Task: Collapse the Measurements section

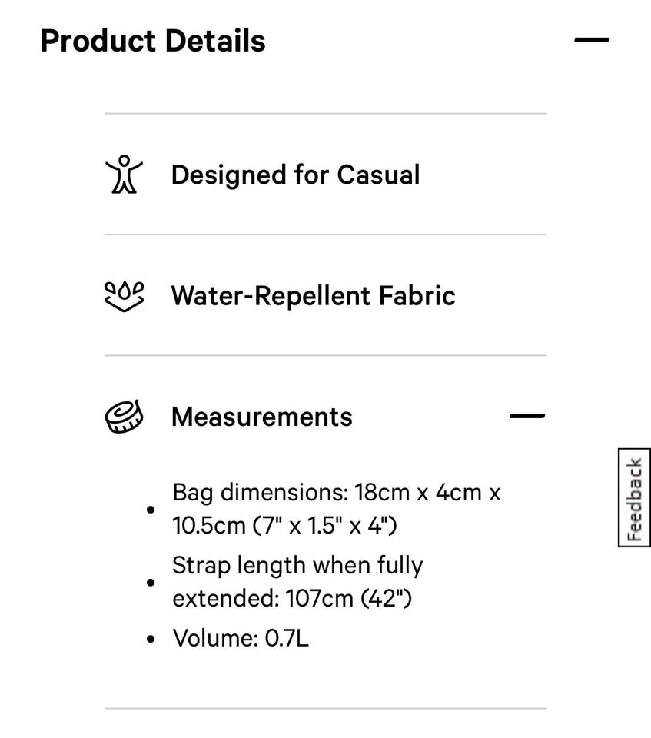Action: pyautogui.click(x=527, y=416)
